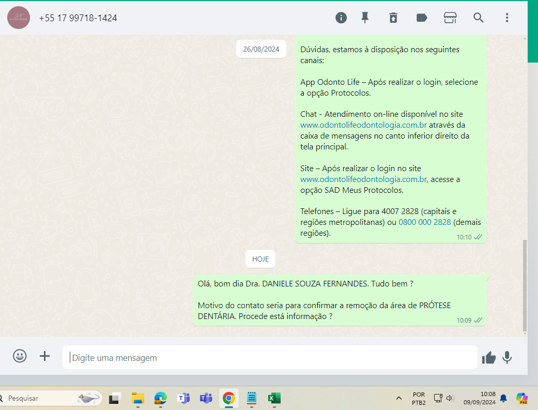This screenshot has height=410, width=538.
Task: Start voice recording with microphone icon
Action: pos(507,357)
